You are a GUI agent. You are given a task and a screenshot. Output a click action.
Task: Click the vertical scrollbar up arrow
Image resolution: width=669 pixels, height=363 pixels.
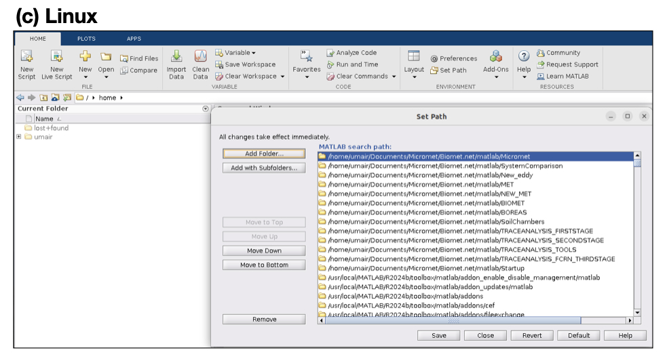637,155
